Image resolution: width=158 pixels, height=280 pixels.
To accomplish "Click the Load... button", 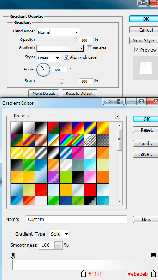I will (145, 143).
